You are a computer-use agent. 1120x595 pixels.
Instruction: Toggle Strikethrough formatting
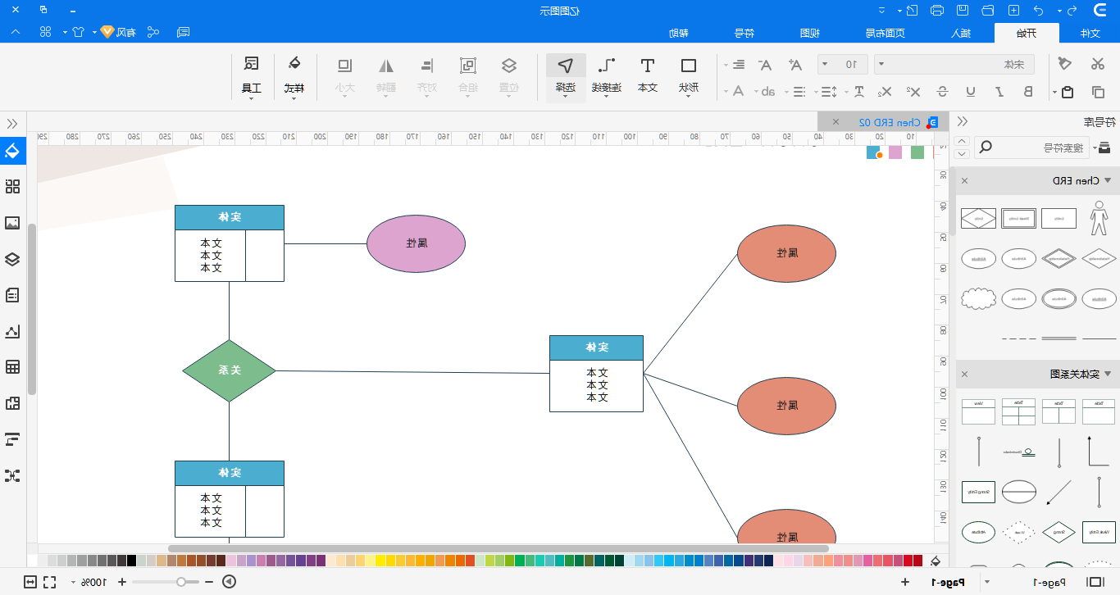[943, 92]
